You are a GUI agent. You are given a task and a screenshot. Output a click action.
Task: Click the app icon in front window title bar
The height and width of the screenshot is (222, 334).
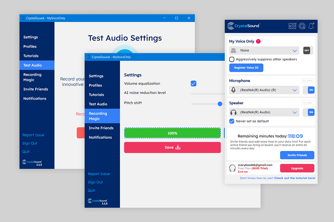(89, 57)
